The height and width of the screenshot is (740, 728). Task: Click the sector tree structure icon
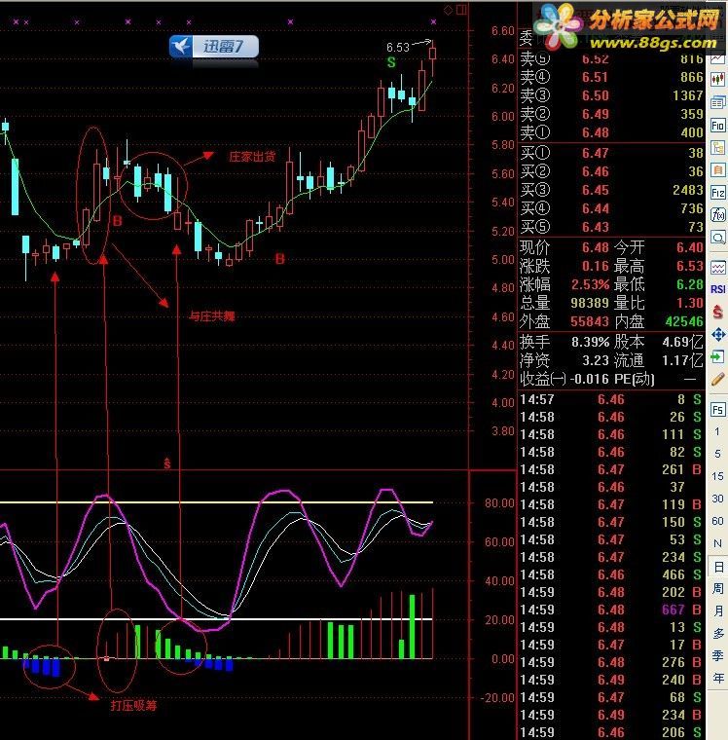717,148
